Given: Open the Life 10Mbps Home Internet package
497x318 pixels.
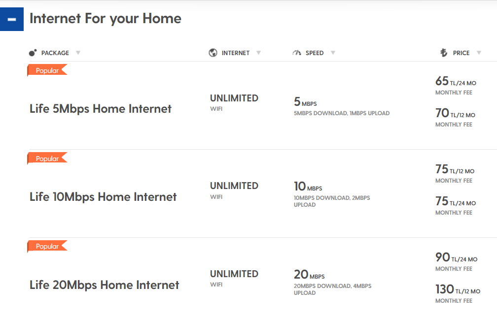Looking at the screenshot, I should point(103,197).
